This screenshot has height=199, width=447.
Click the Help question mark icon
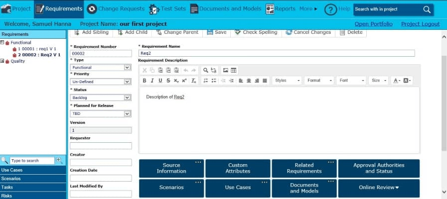pos(330,9)
